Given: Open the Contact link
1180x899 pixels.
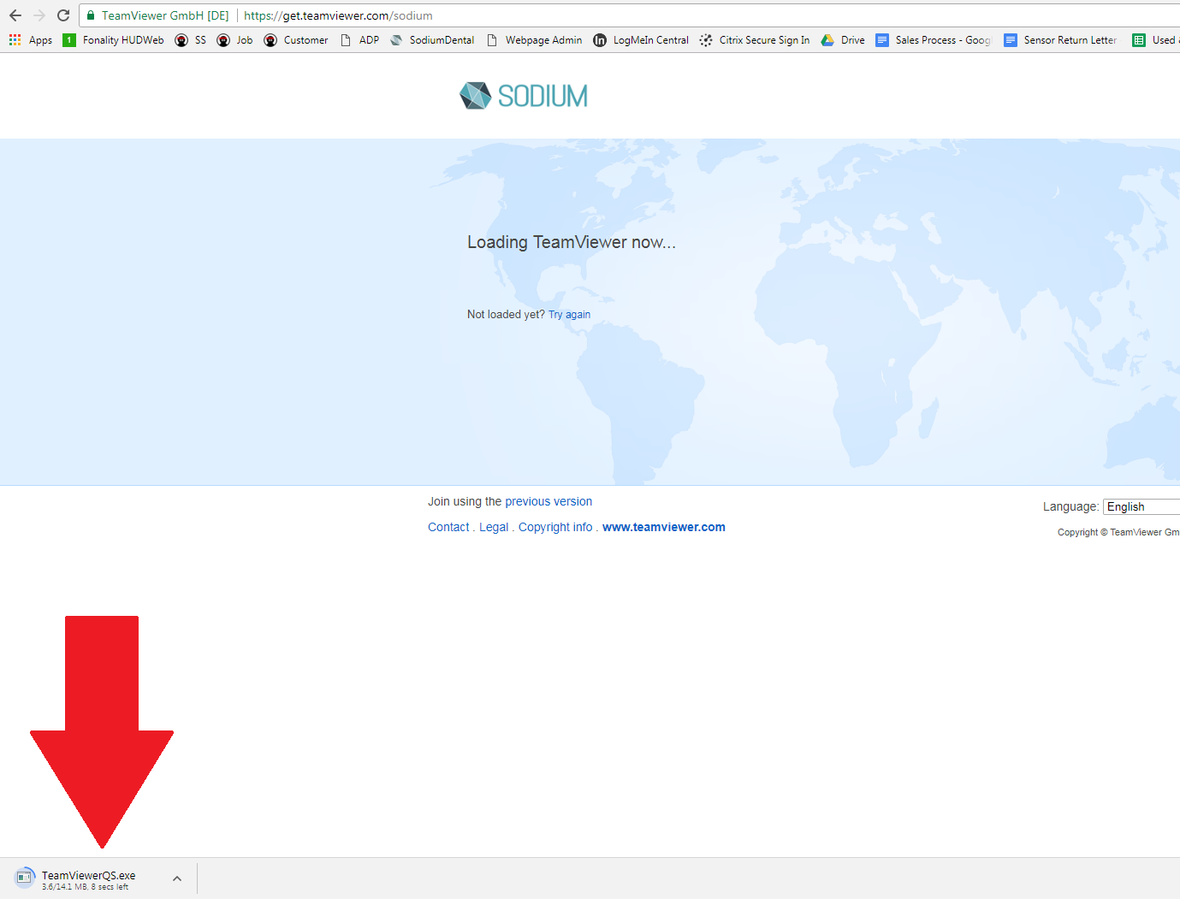Looking at the screenshot, I should coord(448,528).
